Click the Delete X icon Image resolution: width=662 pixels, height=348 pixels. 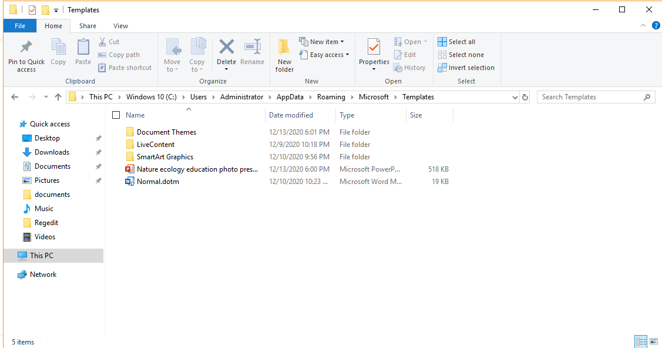click(x=226, y=46)
